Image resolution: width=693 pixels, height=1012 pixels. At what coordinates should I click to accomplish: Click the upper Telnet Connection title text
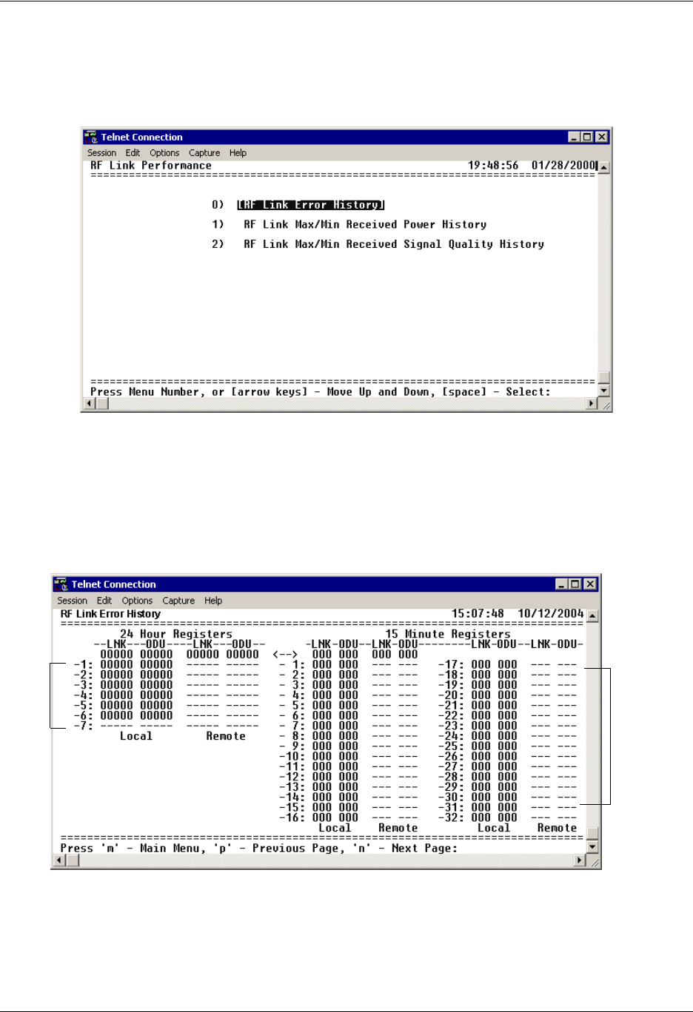point(141,137)
